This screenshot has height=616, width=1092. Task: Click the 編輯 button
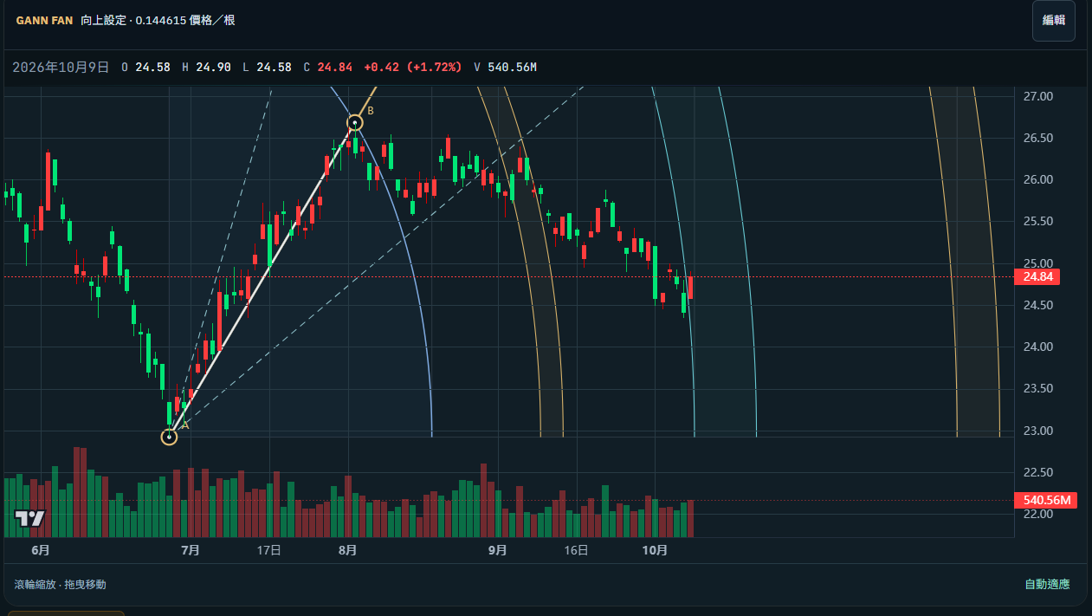point(1053,21)
